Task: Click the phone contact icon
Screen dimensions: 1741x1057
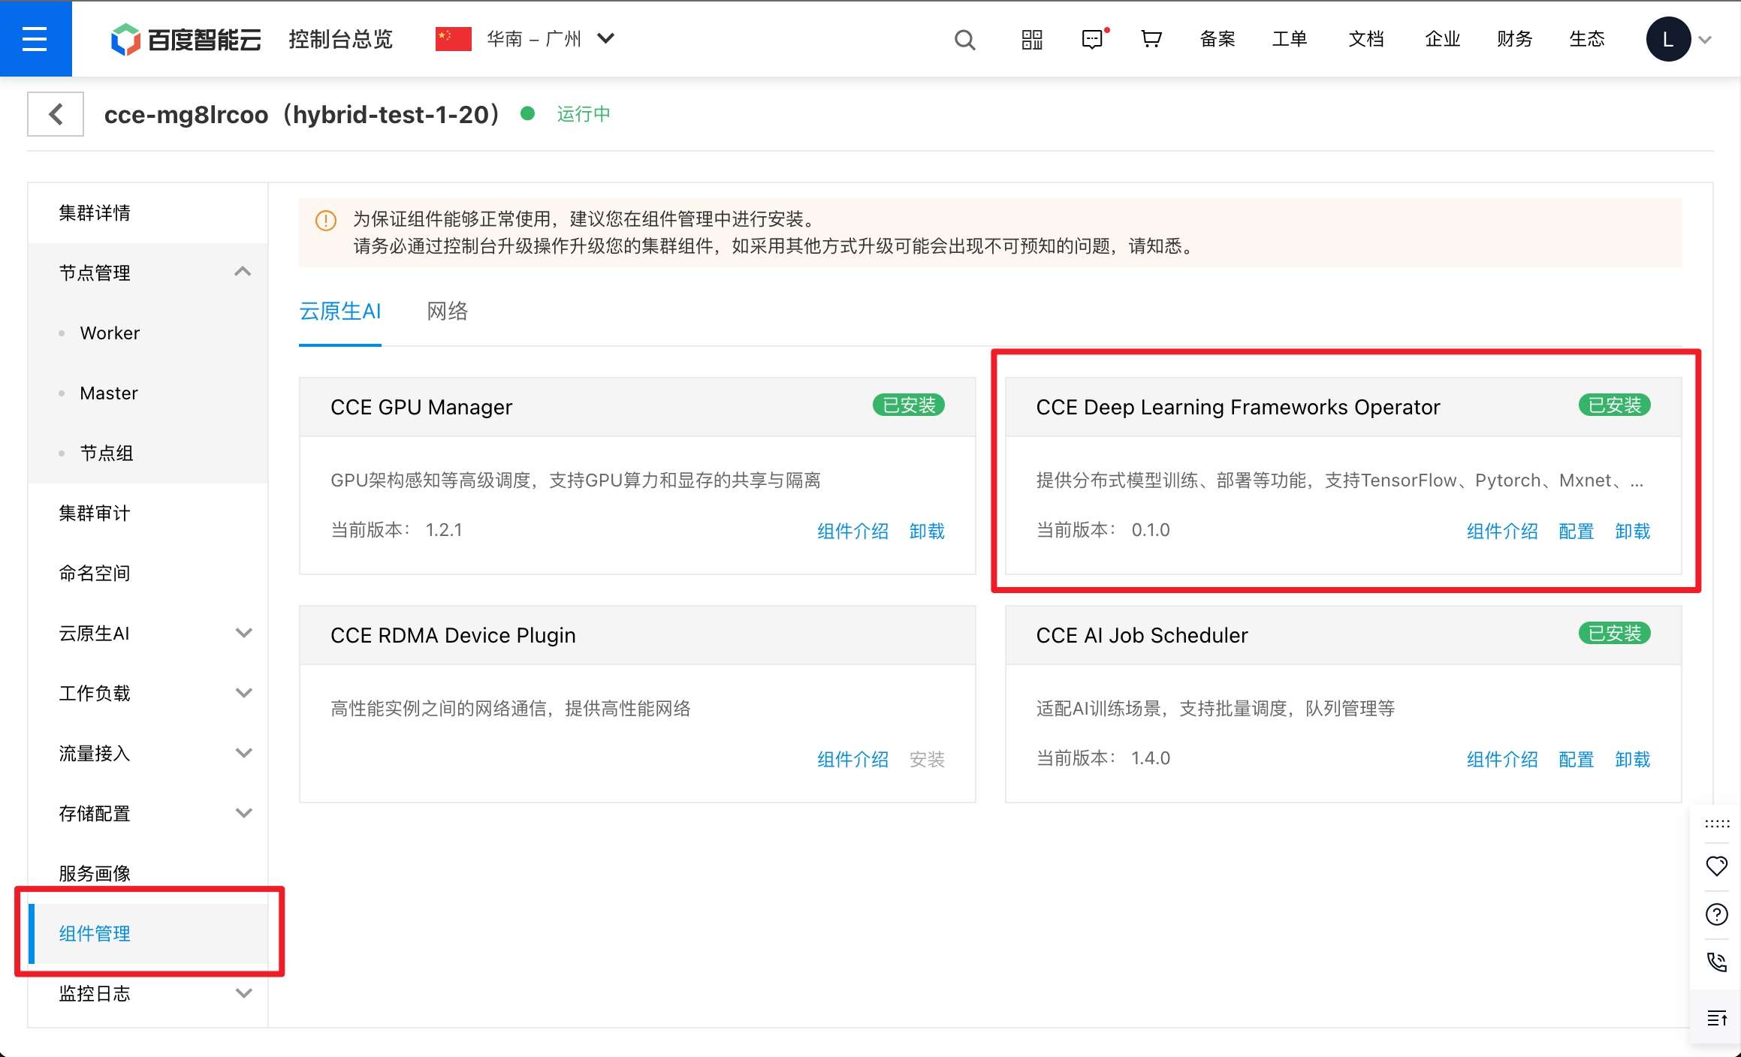Action: pyautogui.click(x=1716, y=962)
